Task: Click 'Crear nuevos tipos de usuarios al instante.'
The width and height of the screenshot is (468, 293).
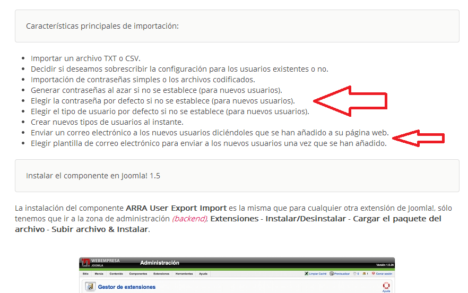Action: click(x=107, y=122)
